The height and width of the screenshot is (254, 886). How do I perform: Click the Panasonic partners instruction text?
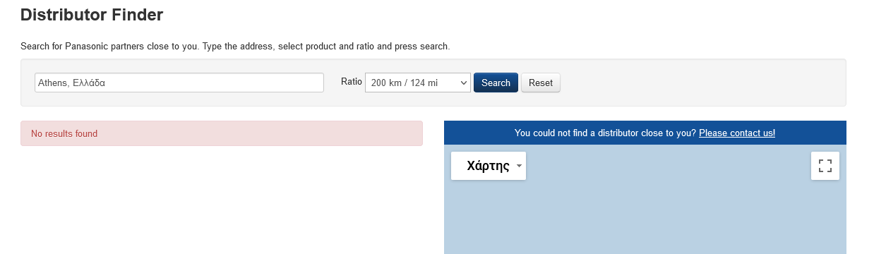pos(235,47)
